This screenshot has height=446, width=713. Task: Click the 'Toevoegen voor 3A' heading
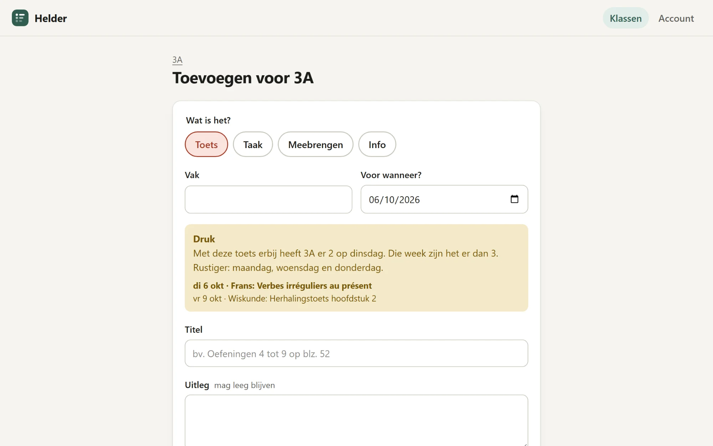243,78
